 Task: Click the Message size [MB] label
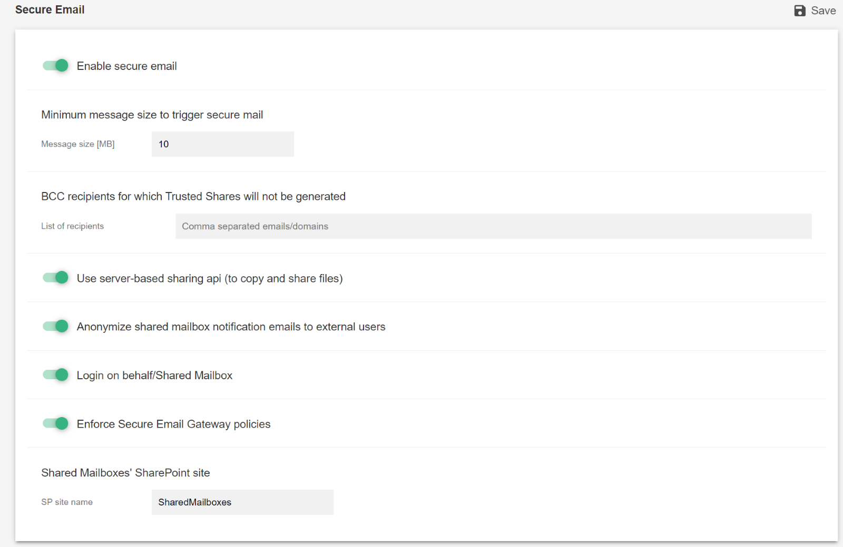[78, 144]
